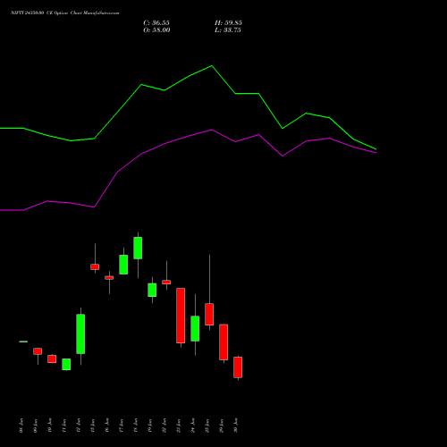Click the 11 Jun date axis label
This screenshot has height=447, width=447.
(64, 426)
